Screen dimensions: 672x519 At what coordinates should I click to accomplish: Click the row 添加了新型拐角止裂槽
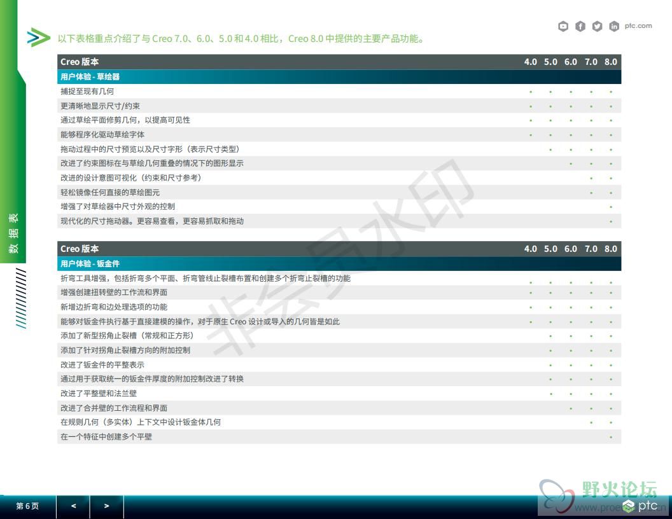[339, 336]
